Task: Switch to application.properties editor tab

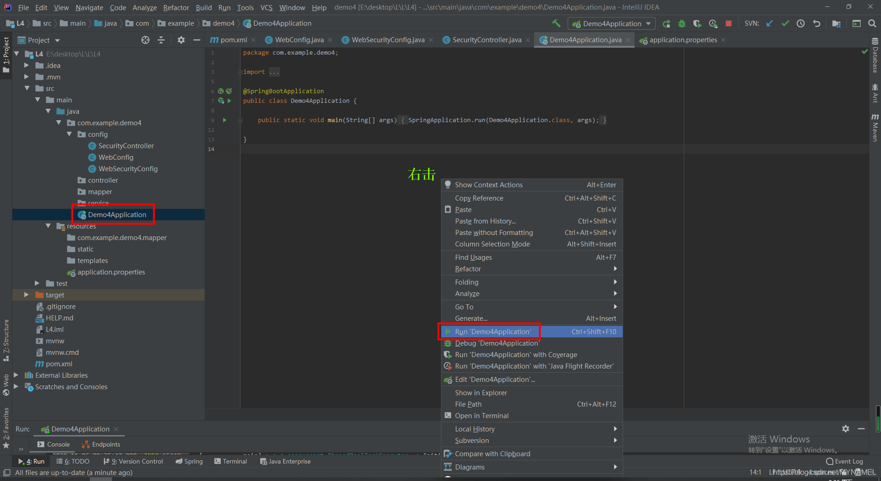Action: coord(683,40)
